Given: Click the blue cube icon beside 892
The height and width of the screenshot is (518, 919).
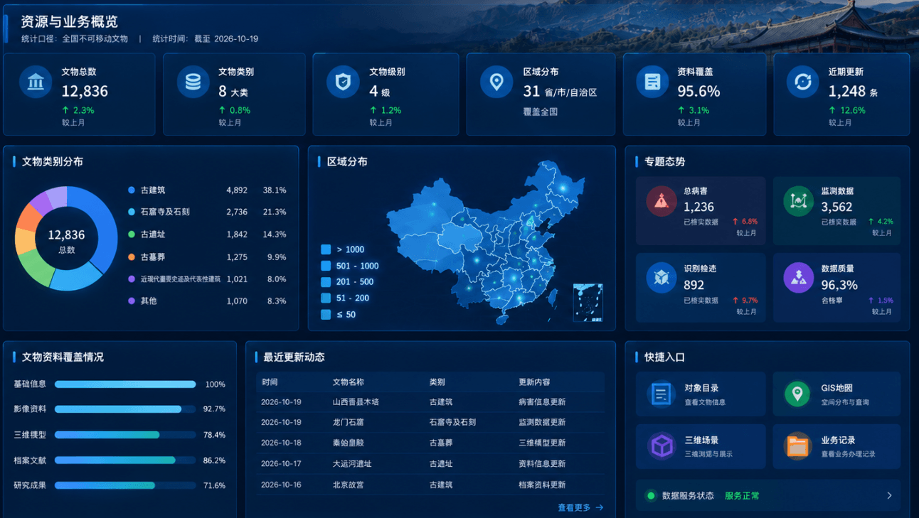Looking at the screenshot, I should [662, 278].
